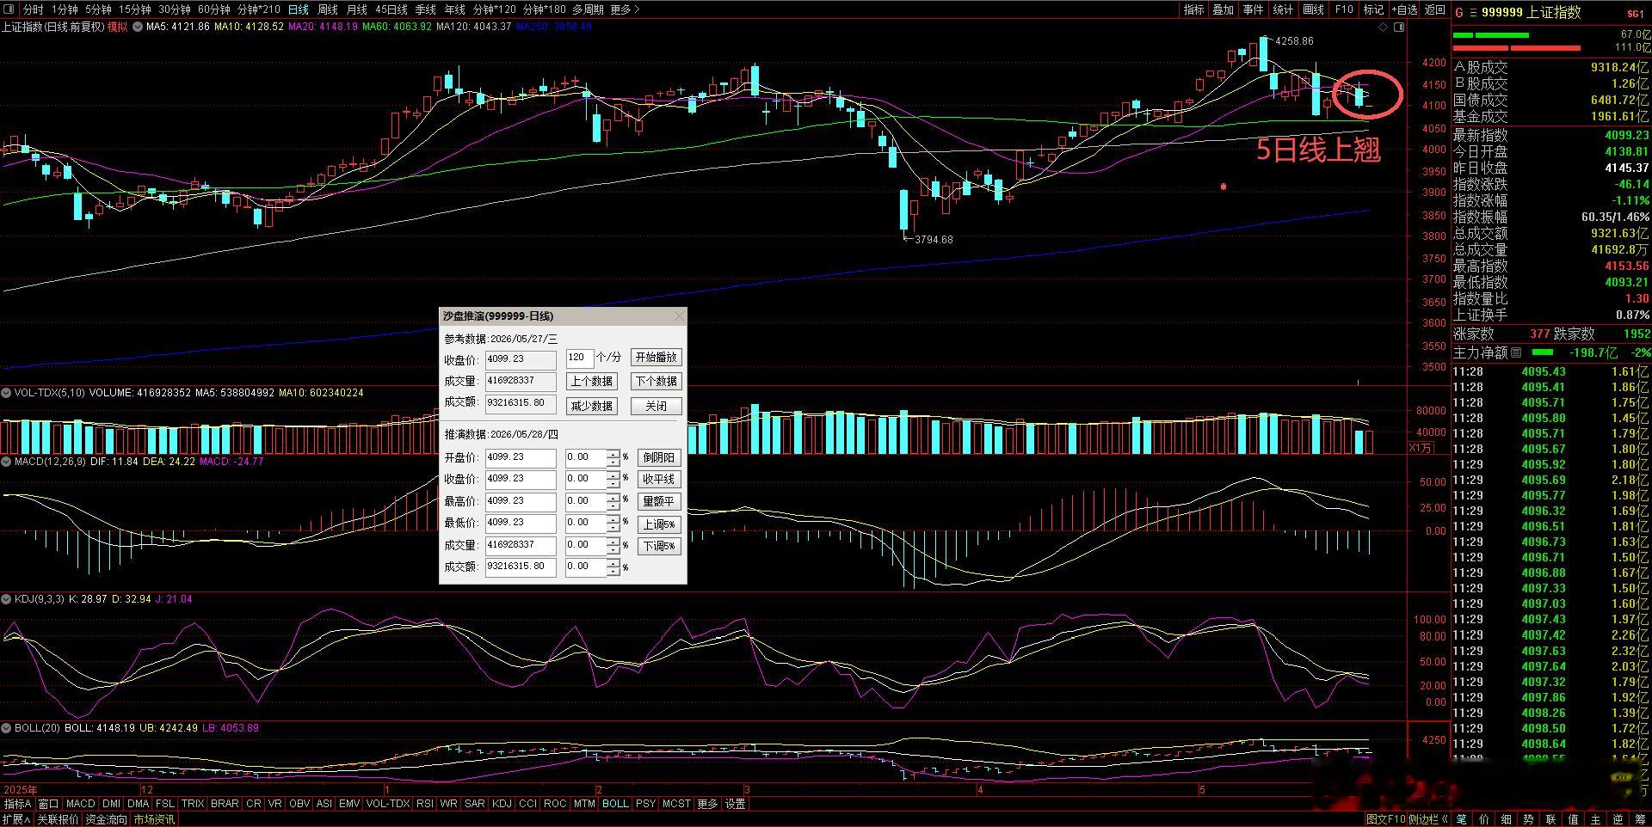Click the small list icon next to 主力净额
Screen dimensions: 1652x827
[x=1516, y=352]
